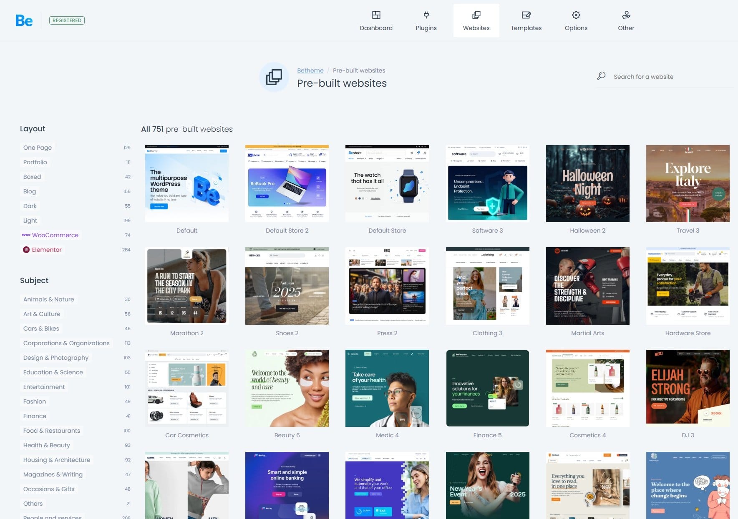Select Occasions & Gifts subject
738x519 pixels.
[x=49, y=489]
